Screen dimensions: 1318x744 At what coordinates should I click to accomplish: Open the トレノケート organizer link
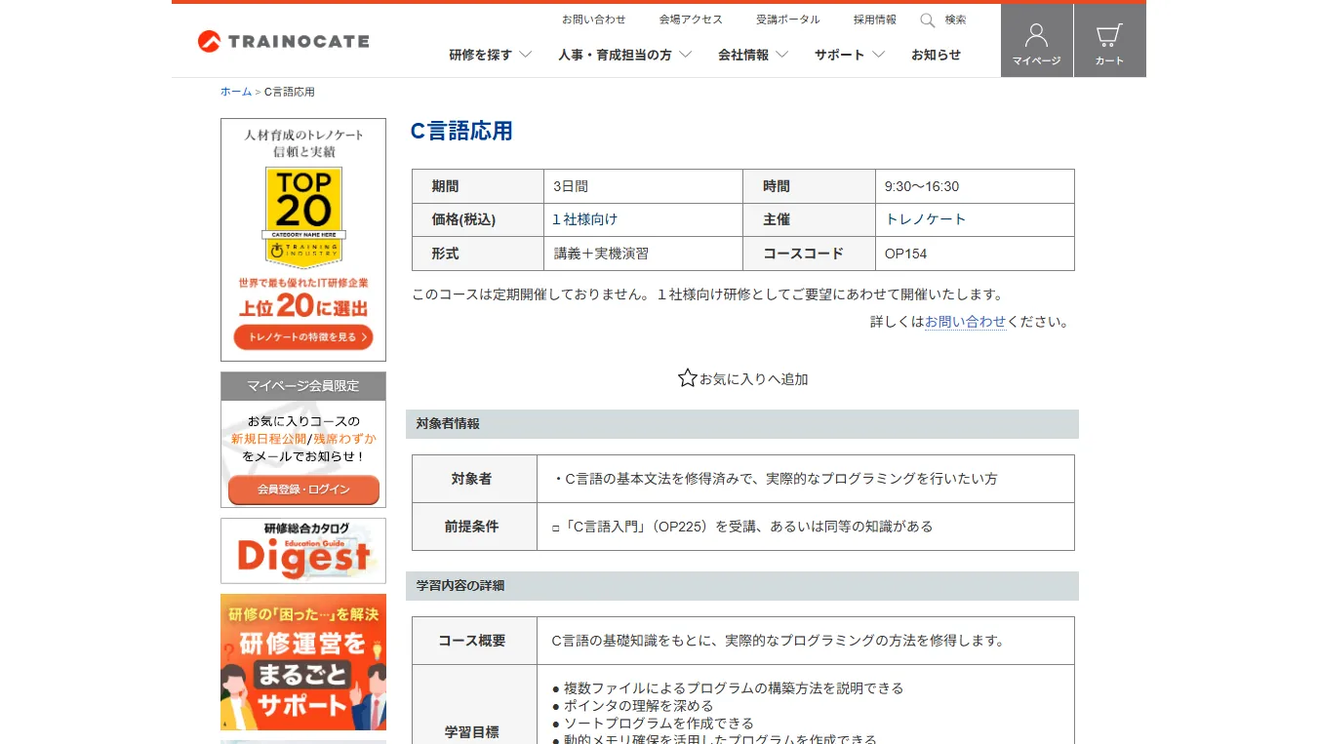click(x=925, y=219)
